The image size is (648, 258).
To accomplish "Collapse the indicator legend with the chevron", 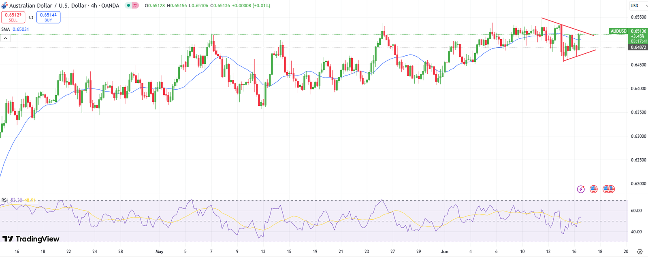I will click(6, 38).
